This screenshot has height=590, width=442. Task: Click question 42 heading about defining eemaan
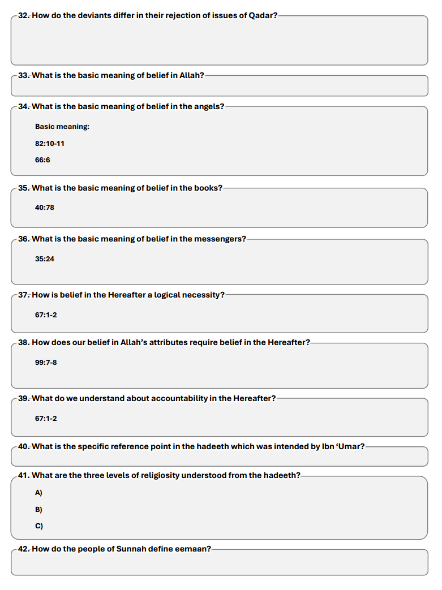(114, 549)
